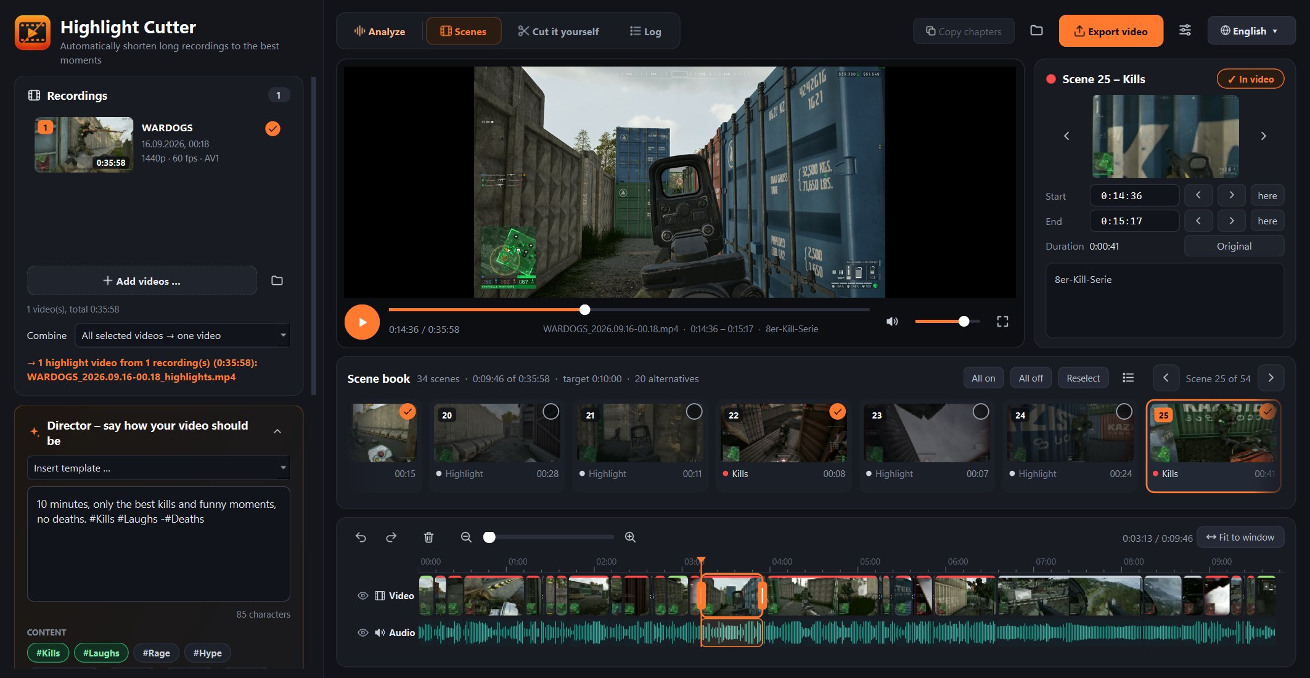Switch scene book to list view

click(x=1128, y=378)
